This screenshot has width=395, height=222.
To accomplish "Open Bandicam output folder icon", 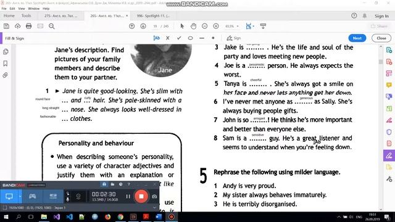I will [112, 184].
